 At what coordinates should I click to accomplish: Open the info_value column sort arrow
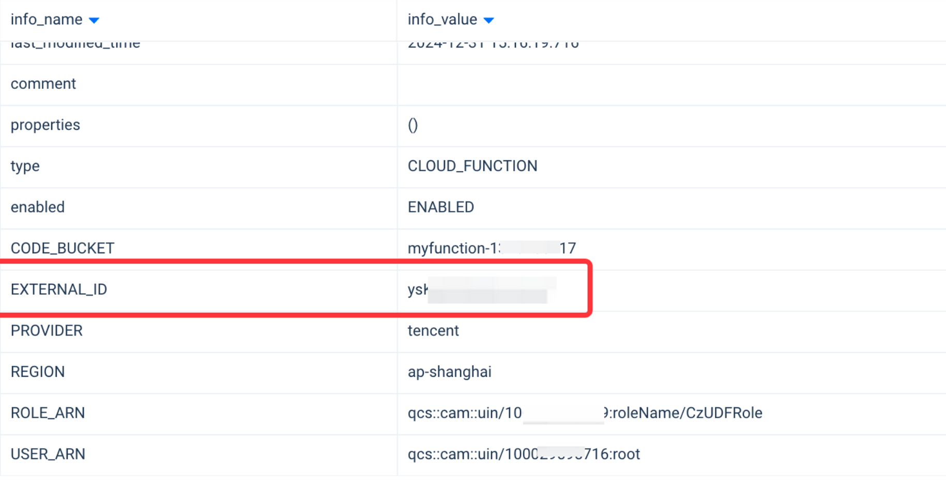pos(489,20)
